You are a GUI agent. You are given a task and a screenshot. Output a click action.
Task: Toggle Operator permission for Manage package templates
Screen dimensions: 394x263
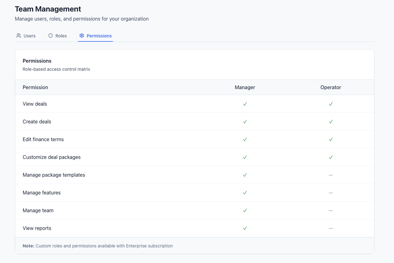click(331, 175)
